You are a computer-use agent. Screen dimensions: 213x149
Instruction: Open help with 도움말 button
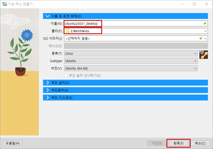point(13,143)
